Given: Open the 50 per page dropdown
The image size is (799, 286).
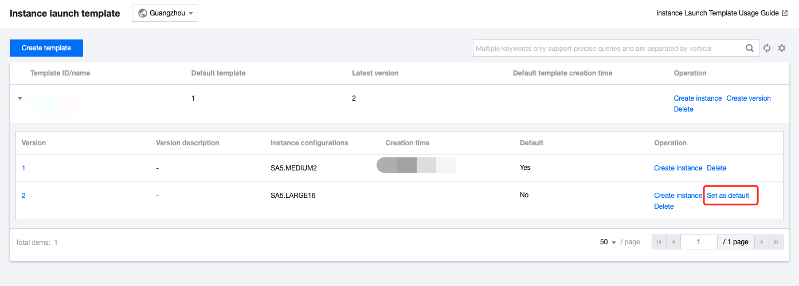Looking at the screenshot, I should (x=608, y=242).
